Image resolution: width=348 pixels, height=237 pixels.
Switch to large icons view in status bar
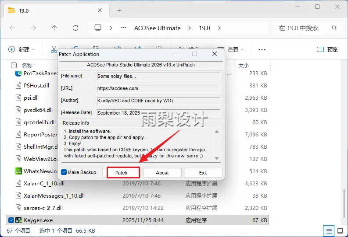340,231
